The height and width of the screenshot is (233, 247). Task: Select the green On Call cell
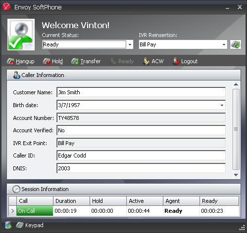(35, 211)
